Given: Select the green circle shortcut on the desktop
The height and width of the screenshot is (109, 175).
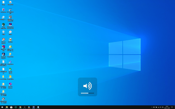Looking at the screenshot, I should 3,26.
